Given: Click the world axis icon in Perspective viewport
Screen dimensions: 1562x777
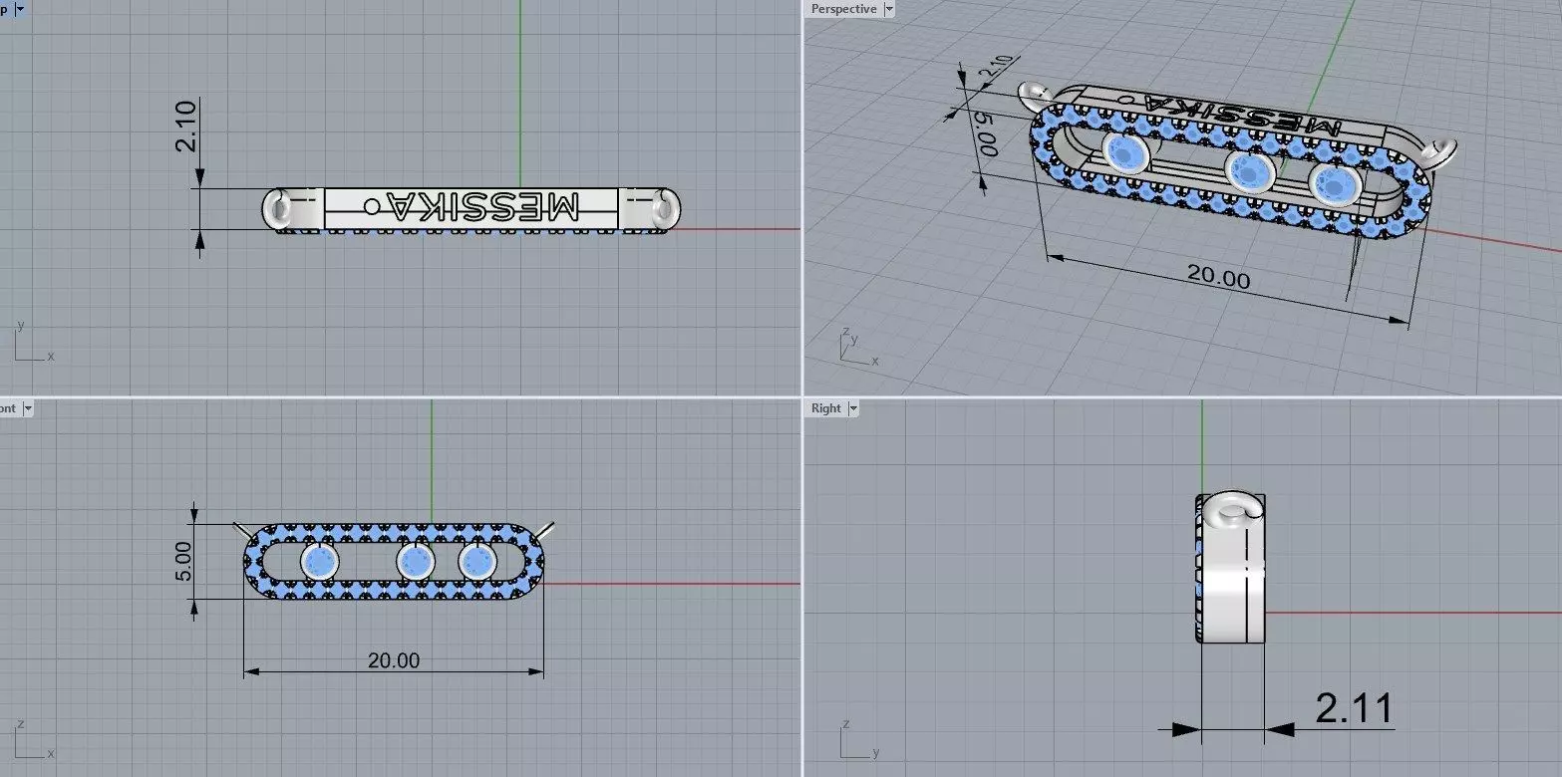Looking at the screenshot, I should [x=857, y=345].
